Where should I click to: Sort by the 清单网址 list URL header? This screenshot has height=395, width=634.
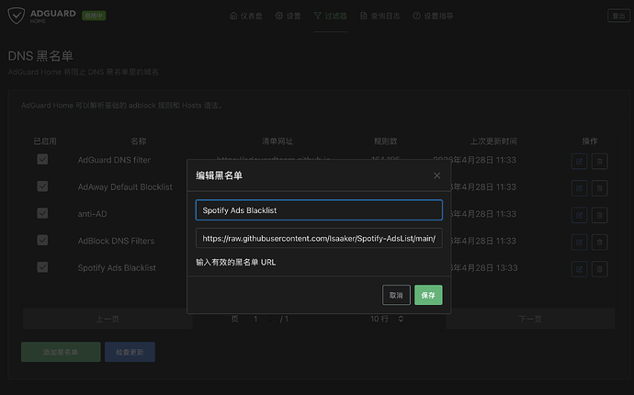point(277,141)
